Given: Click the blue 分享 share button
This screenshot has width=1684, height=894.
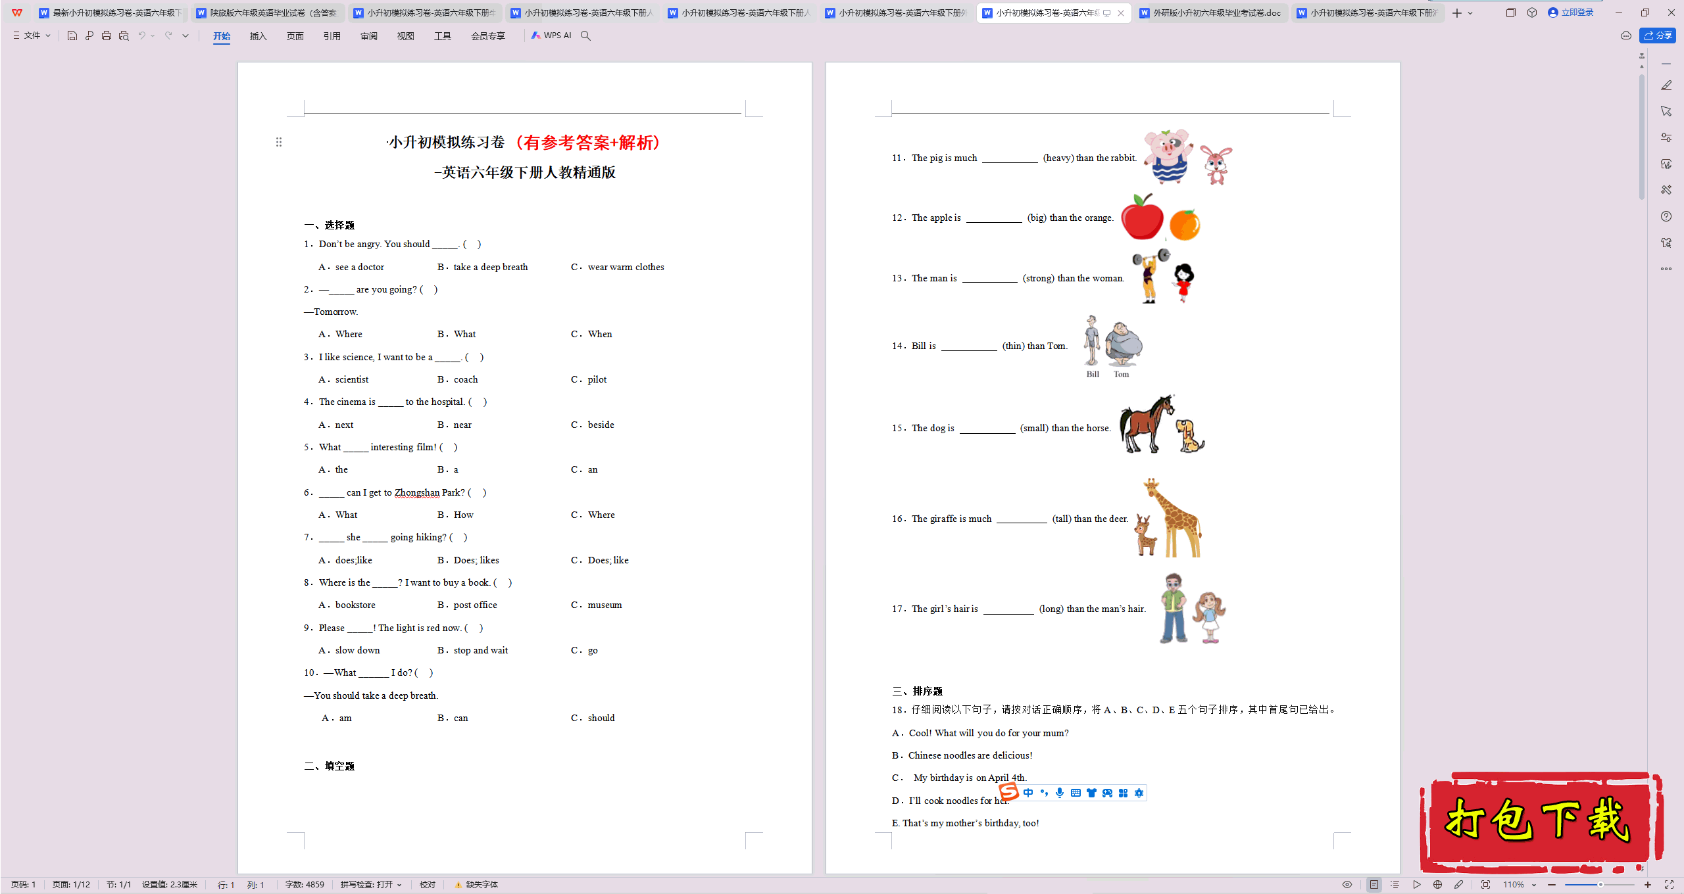Looking at the screenshot, I should click(x=1658, y=35).
